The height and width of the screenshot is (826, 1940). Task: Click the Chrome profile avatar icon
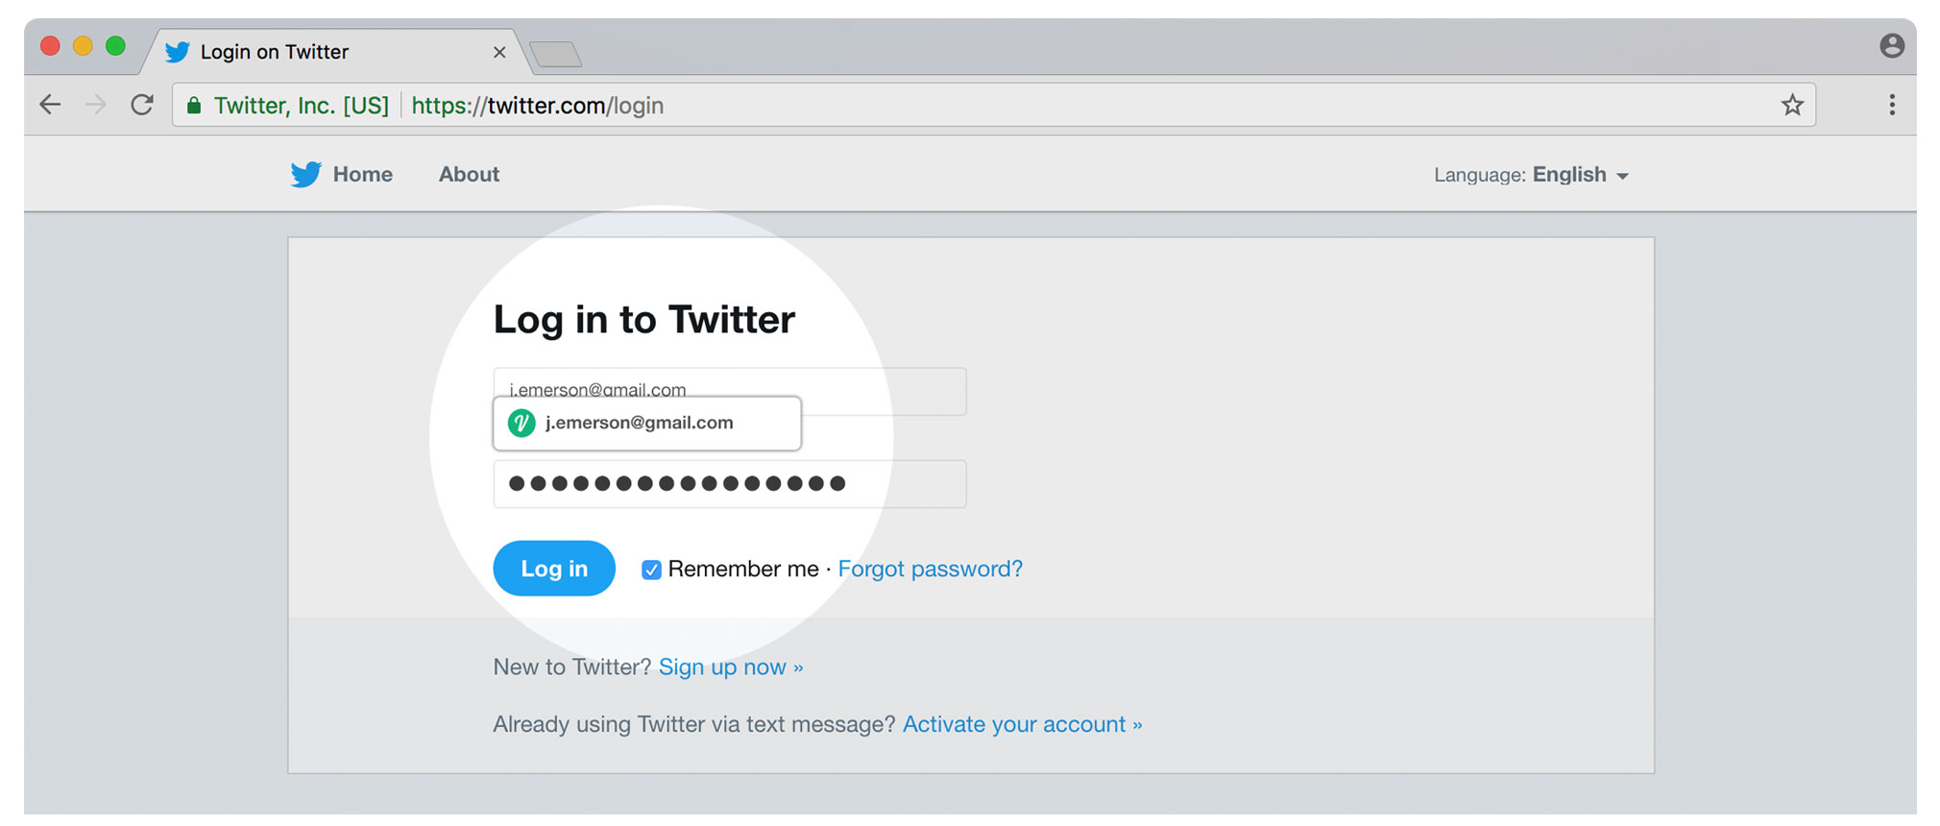1892,45
